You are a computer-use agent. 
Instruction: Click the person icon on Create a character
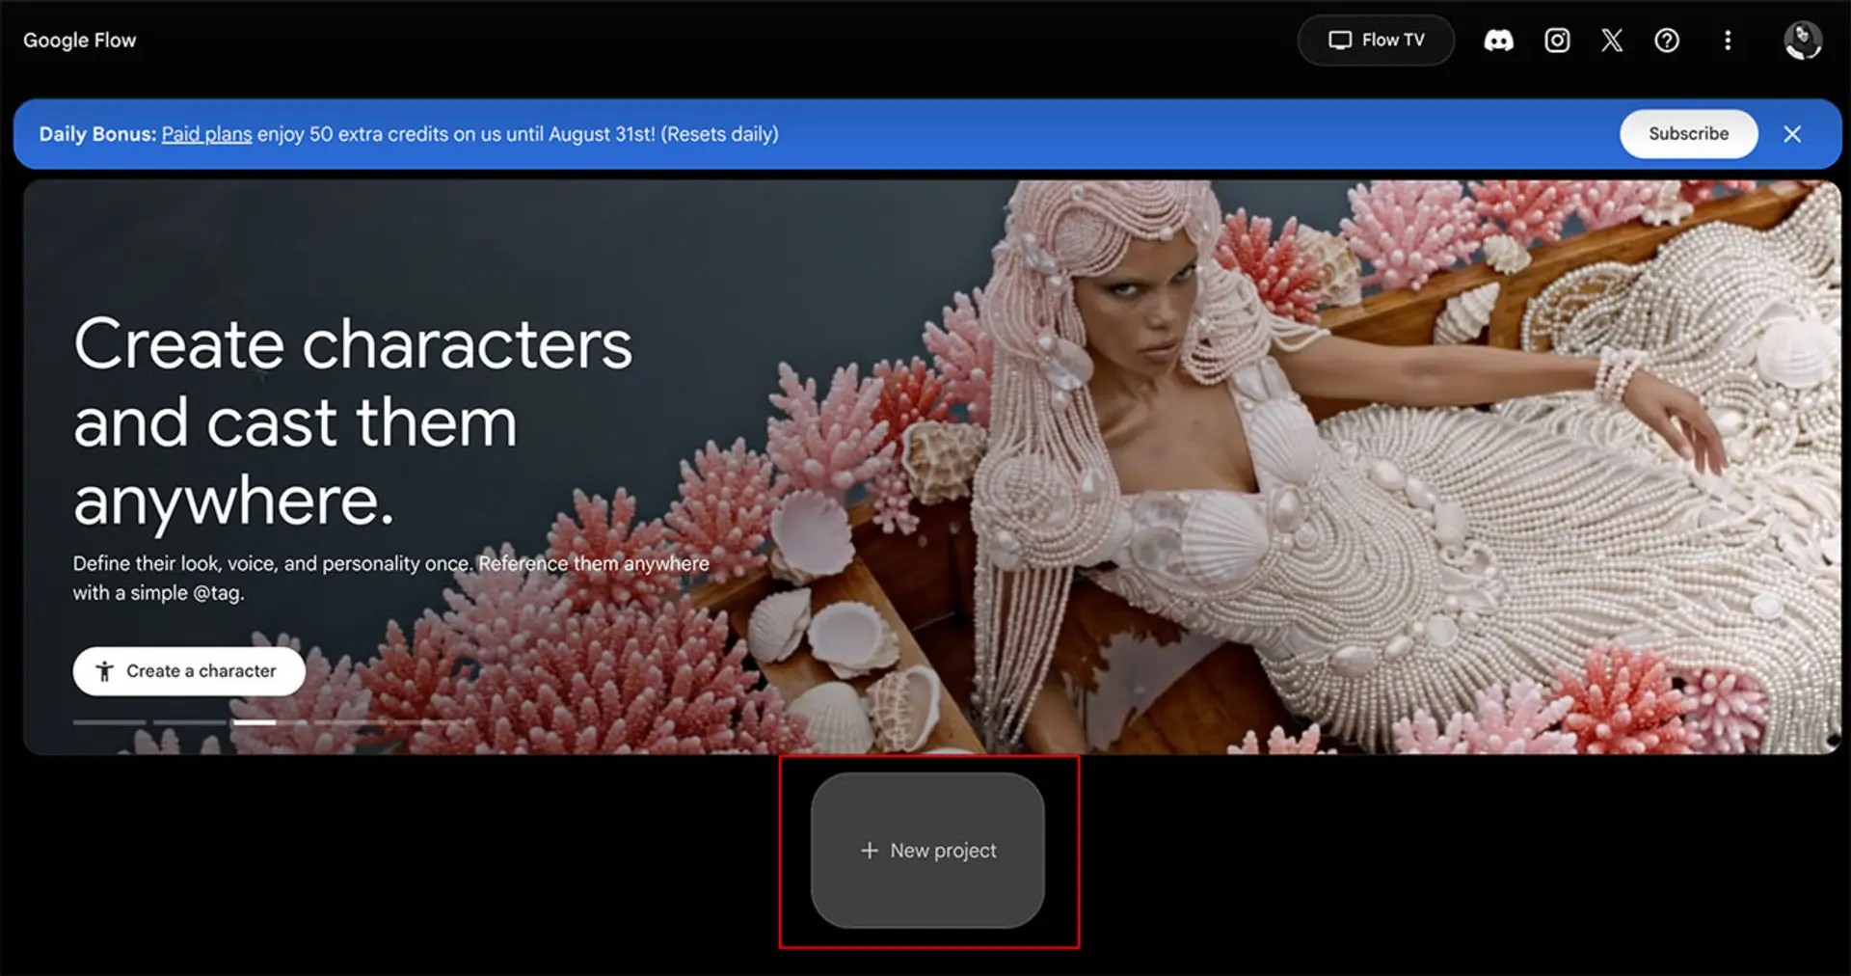click(104, 671)
